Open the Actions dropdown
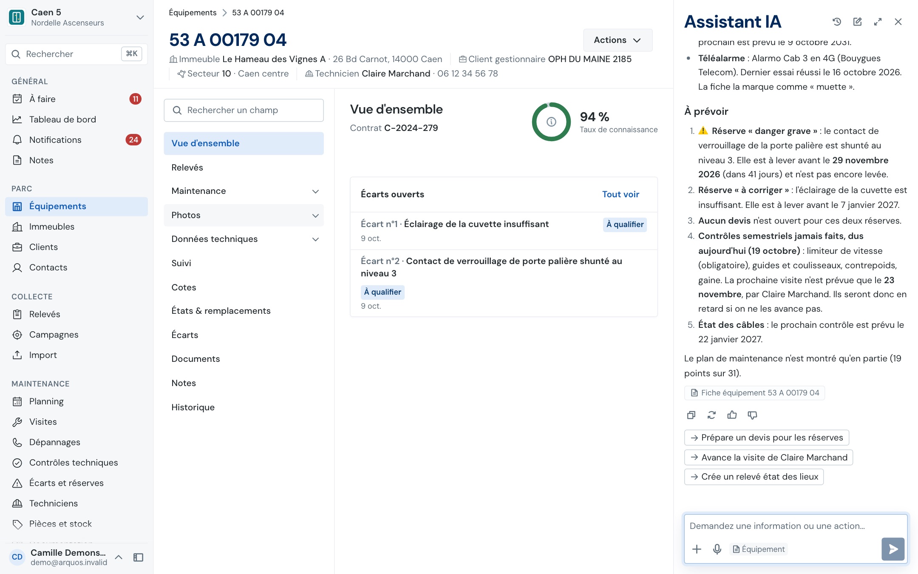Screen dimensions: 918x574 tap(618, 40)
